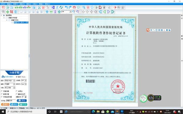This screenshot has height=114, width=183.
Task: Click the blue 插扫 button
Action: tap(14, 104)
